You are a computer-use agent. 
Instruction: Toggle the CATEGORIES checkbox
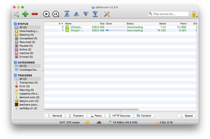(x=15, y=62)
